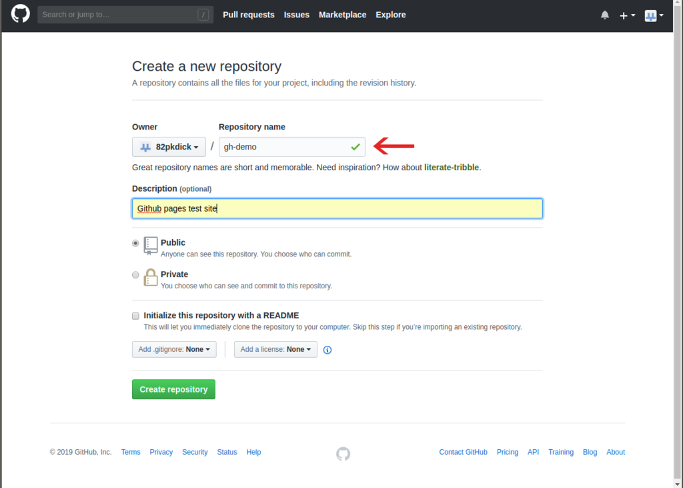The width and height of the screenshot is (683, 488).
Task: Click the info icon beside the license dropdown
Action: (x=327, y=349)
